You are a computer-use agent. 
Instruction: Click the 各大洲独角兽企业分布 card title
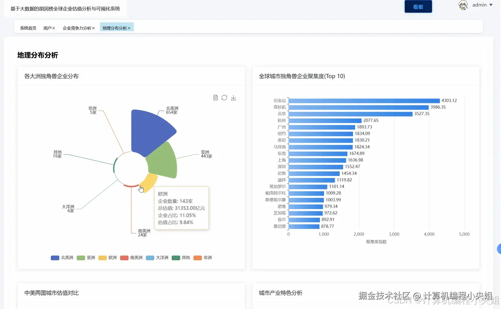[x=51, y=76]
